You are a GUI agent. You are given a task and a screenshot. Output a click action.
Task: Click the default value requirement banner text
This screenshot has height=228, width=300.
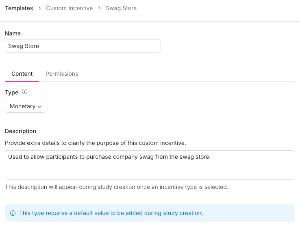coord(111,213)
